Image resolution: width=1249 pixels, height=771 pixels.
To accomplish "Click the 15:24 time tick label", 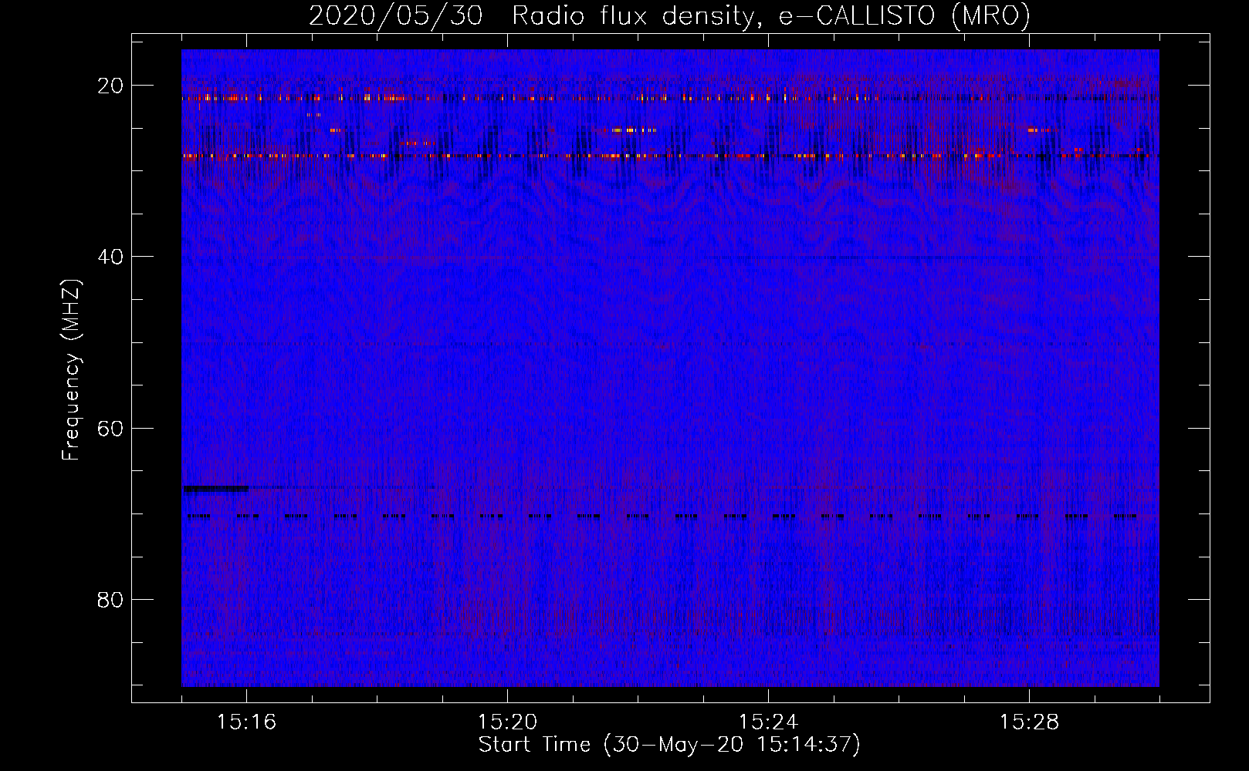I will pyautogui.click(x=768, y=722).
